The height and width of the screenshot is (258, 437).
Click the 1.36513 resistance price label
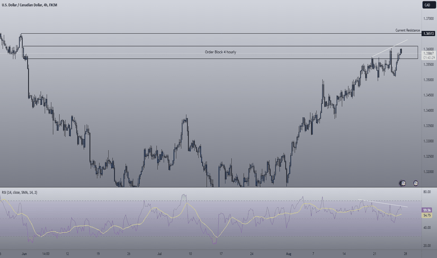(429, 33)
